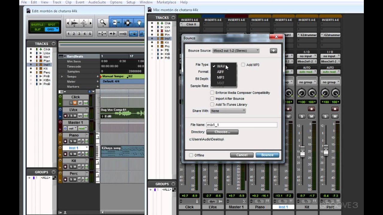Record-arm the Piano track in Edit window
The image size is (383, 215).
point(65,141)
